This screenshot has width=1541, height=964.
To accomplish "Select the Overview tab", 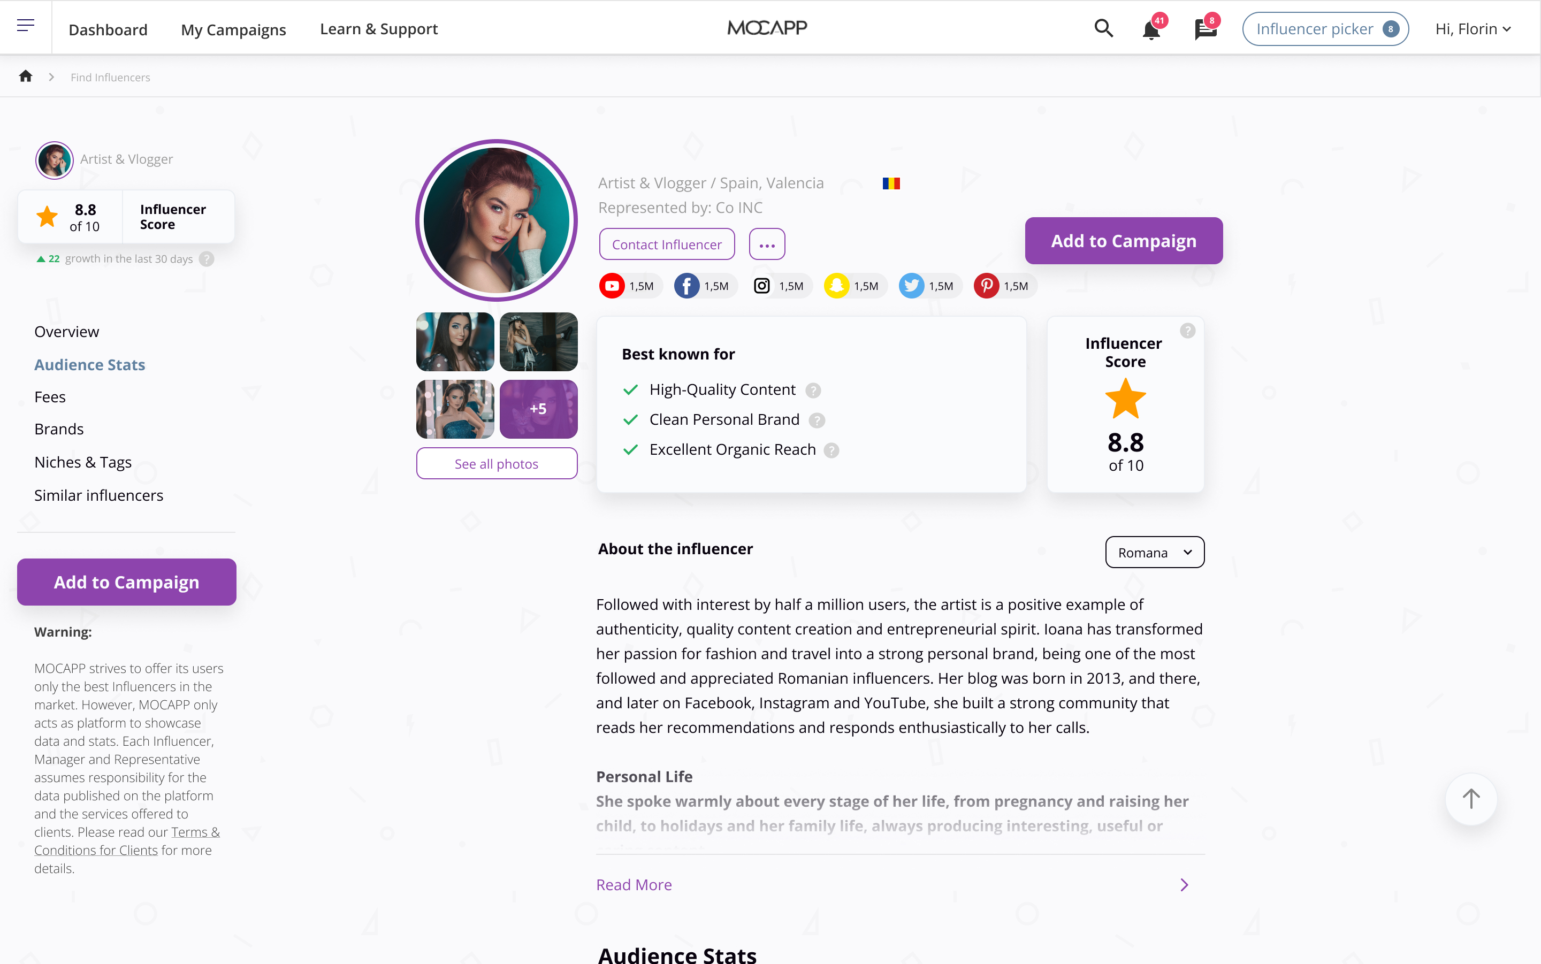I will click(x=65, y=331).
